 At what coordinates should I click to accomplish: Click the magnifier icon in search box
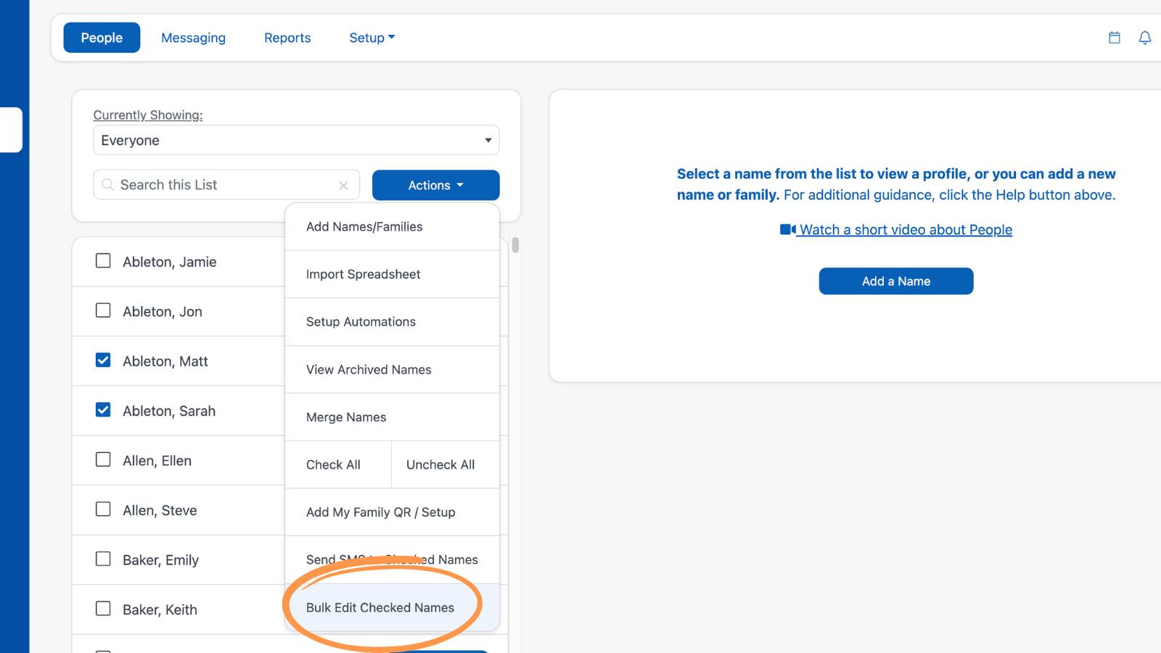click(x=107, y=184)
